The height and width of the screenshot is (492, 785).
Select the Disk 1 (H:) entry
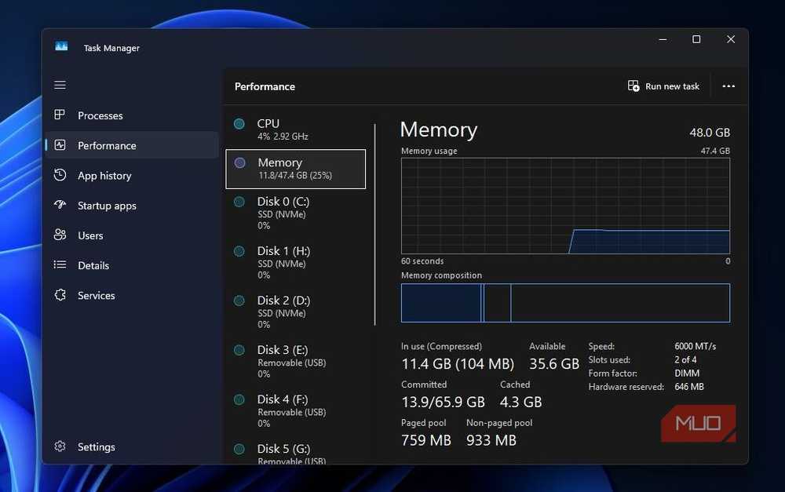tap(295, 264)
